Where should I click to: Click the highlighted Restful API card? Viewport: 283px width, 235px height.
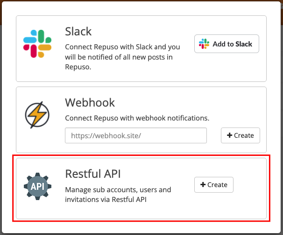pyautogui.click(x=141, y=188)
